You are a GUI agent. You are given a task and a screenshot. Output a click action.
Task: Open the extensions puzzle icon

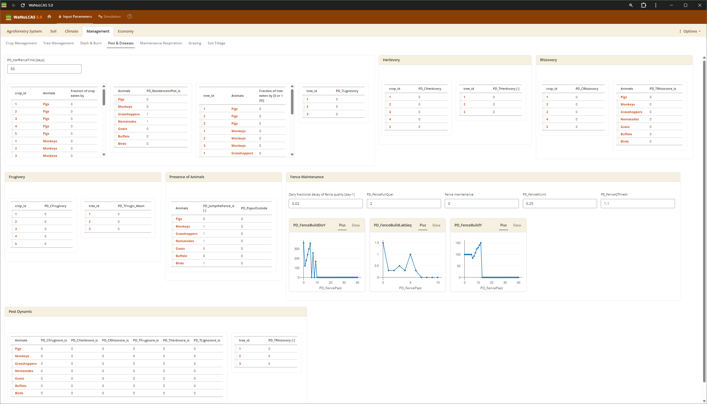[643, 5]
